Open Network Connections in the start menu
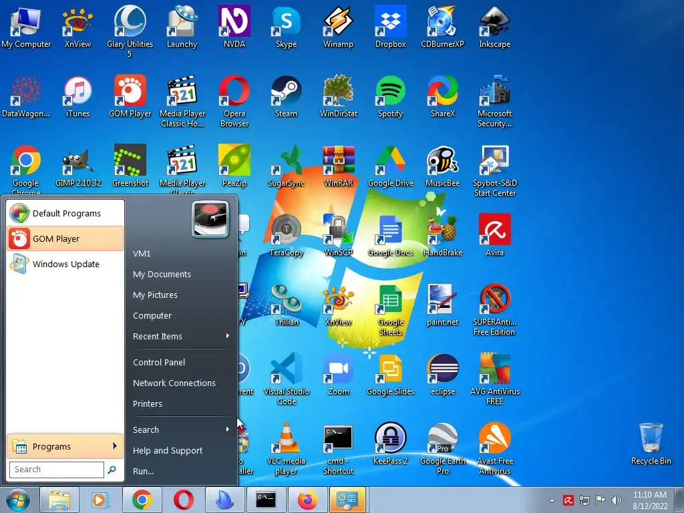Image resolution: width=684 pixels, height=513 pixels. pos(174,383)
